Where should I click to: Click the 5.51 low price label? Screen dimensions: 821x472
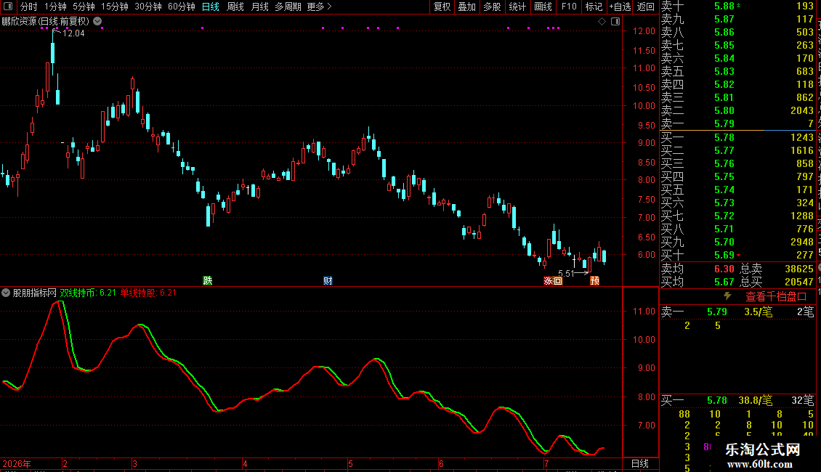tap(566, 273)
